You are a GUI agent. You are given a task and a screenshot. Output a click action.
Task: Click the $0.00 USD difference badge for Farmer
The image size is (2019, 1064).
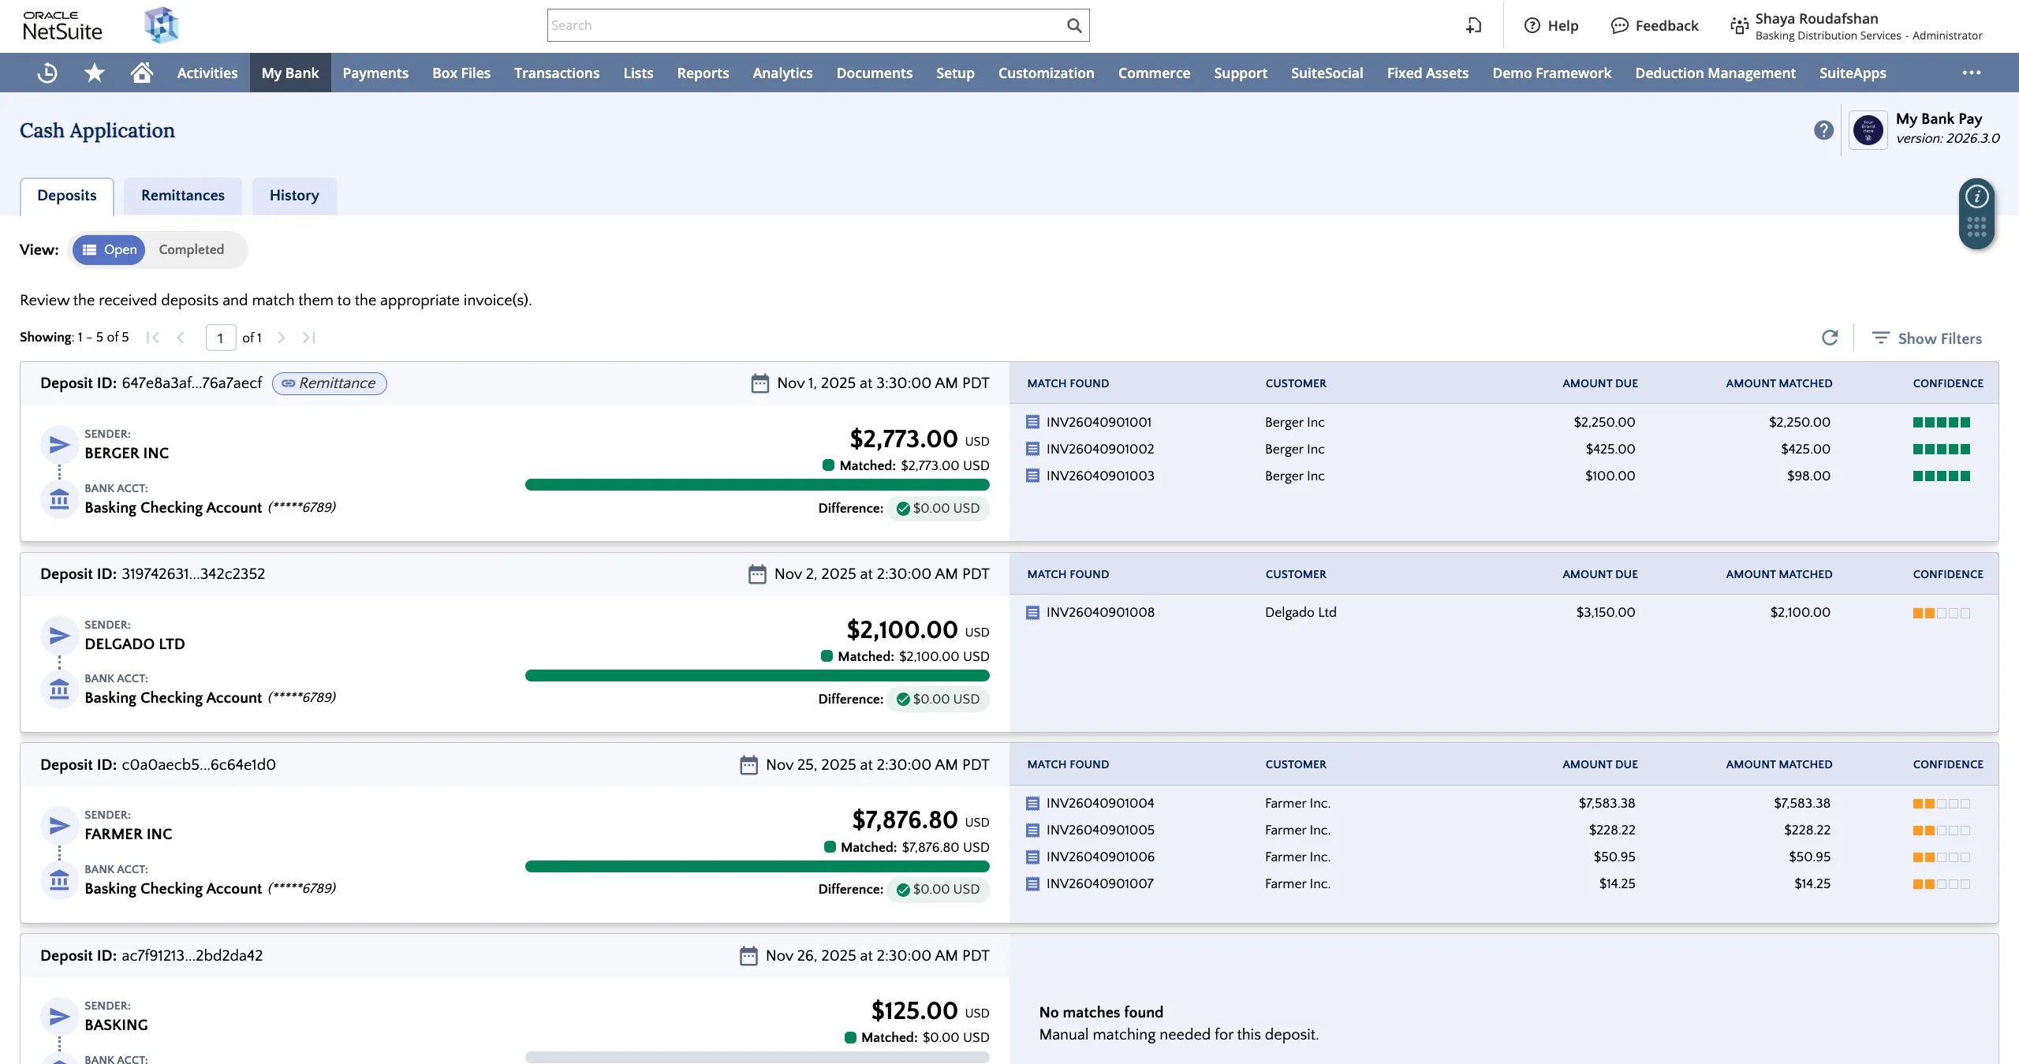tap(938, 890)
